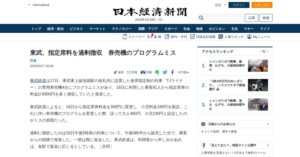The width and height of the screenshot is (300, 157).
Task: Open the International dropdown
Action: (38, 5)
